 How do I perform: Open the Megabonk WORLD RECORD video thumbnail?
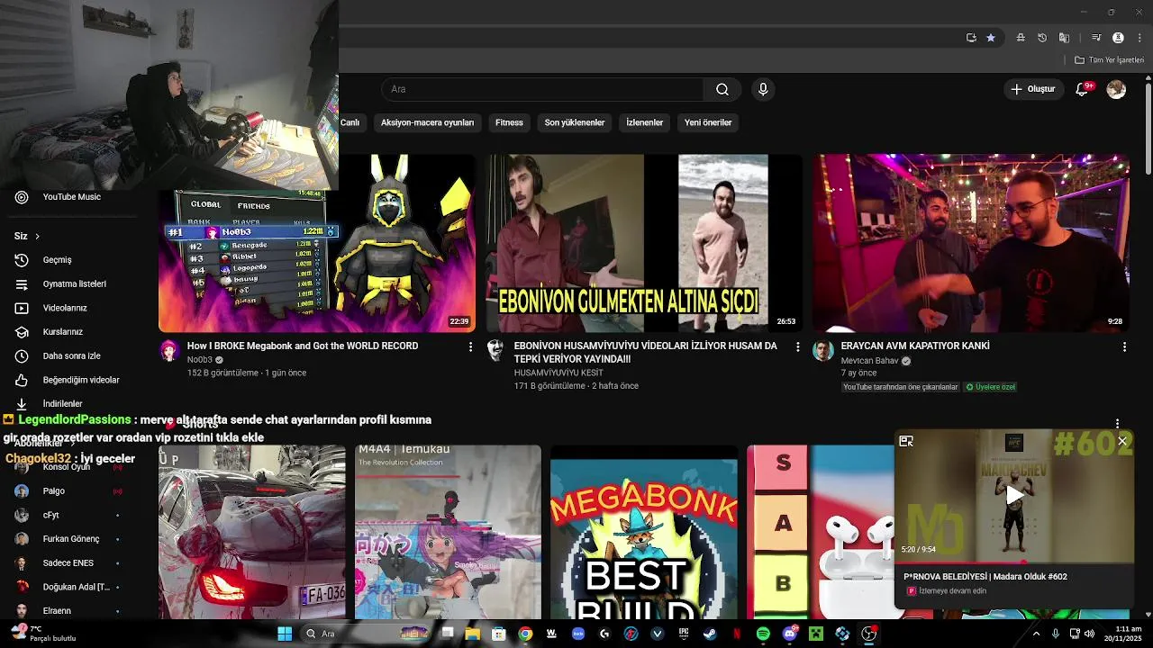click(317, 243)
